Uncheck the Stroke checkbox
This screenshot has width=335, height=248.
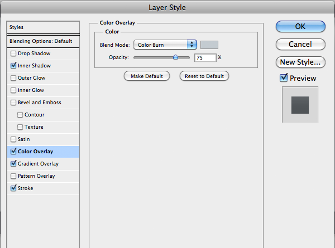point(13,188)
